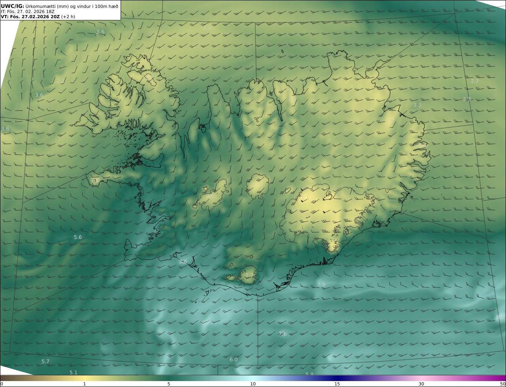Screen dimensions: 506x387
Task: Click the "0" tick on the color scale
Action: tap(2, 384)
